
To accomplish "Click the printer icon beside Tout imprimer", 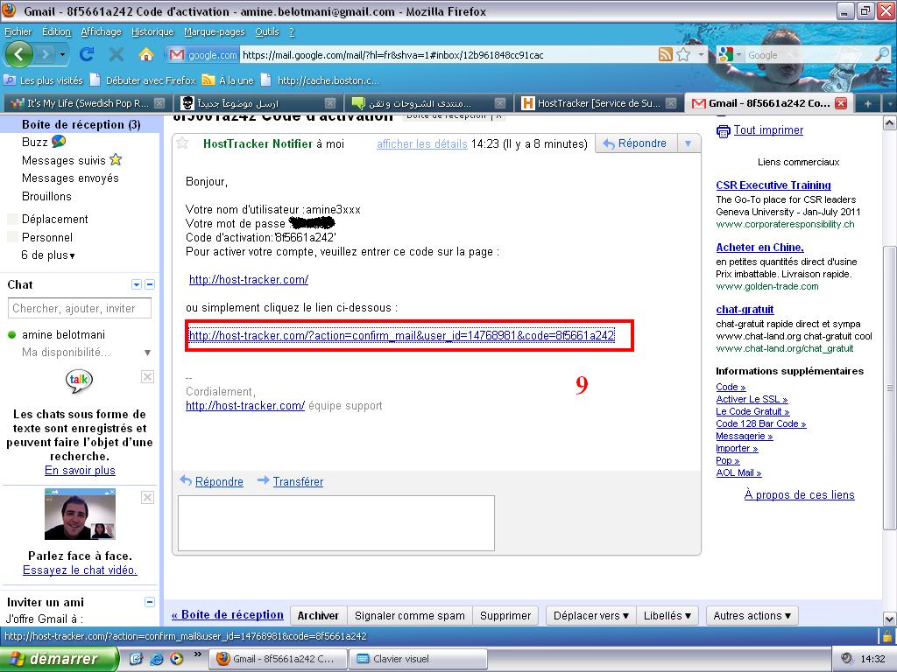I will (x=723, y=131).
